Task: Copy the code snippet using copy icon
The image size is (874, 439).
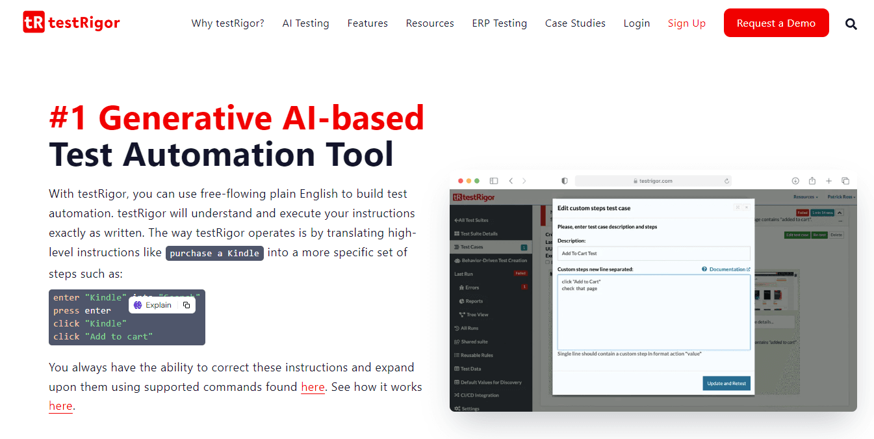Action: tap(186, 305)
